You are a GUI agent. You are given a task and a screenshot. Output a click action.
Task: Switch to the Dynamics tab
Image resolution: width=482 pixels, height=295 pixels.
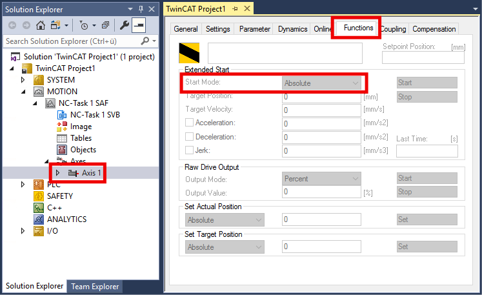(x=292, y=29)
